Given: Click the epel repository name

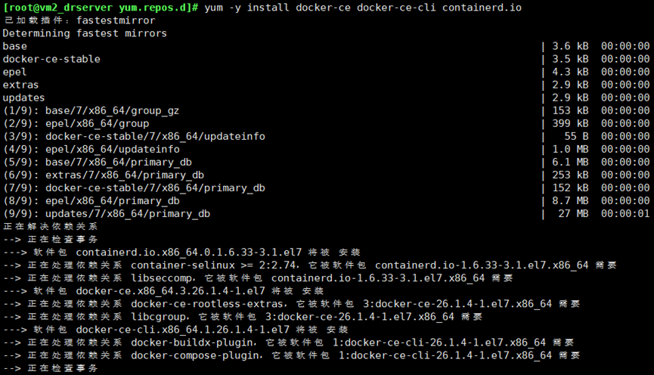Looking at the screenshot, I should click(14, 72).
